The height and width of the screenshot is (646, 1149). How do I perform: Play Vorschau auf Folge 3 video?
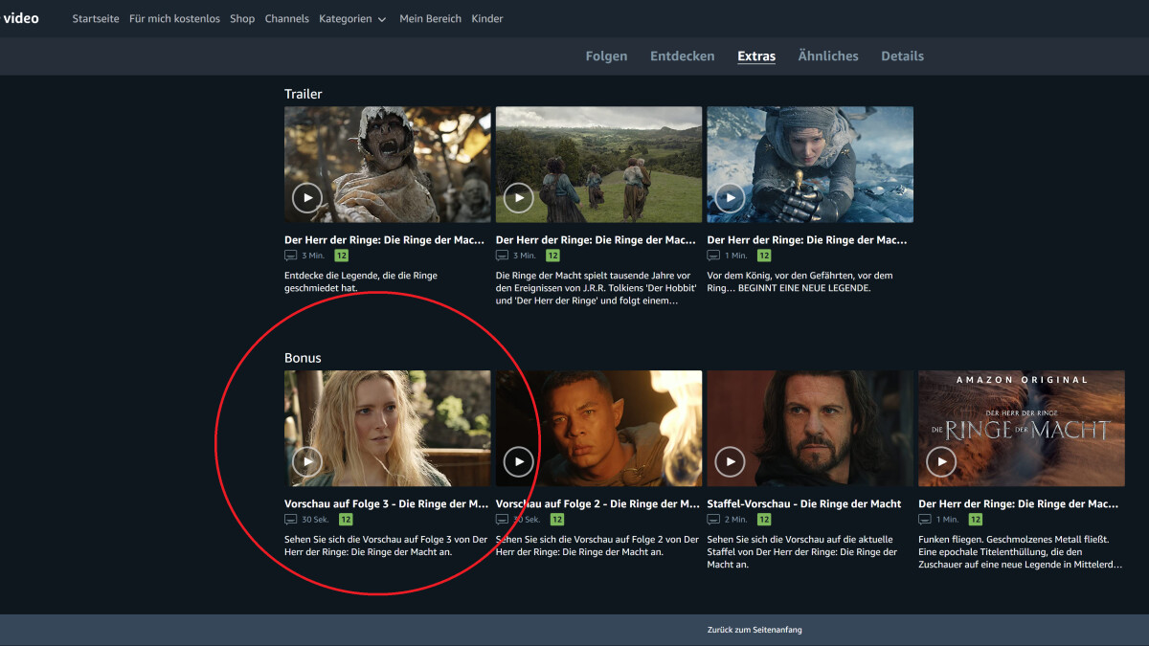307,462
